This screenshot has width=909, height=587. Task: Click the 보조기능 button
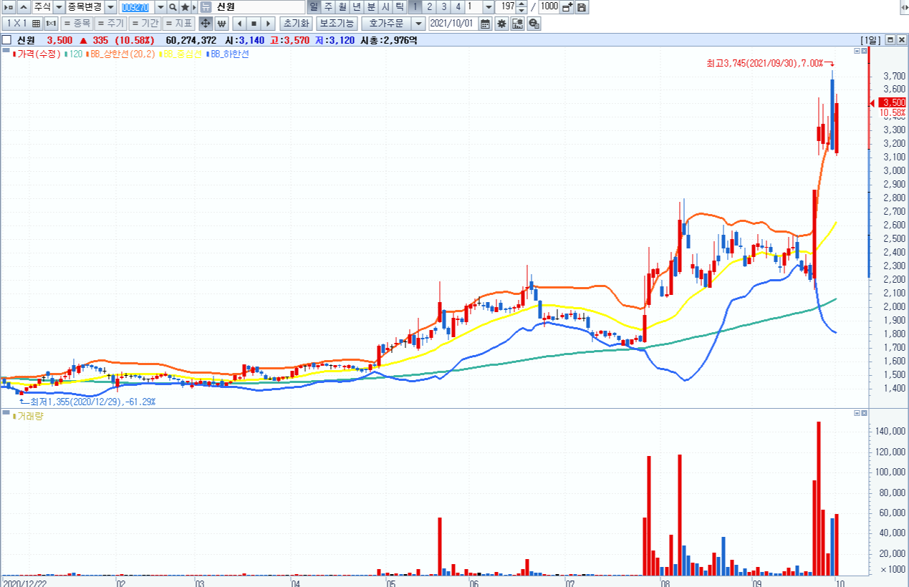pos(337,23)
